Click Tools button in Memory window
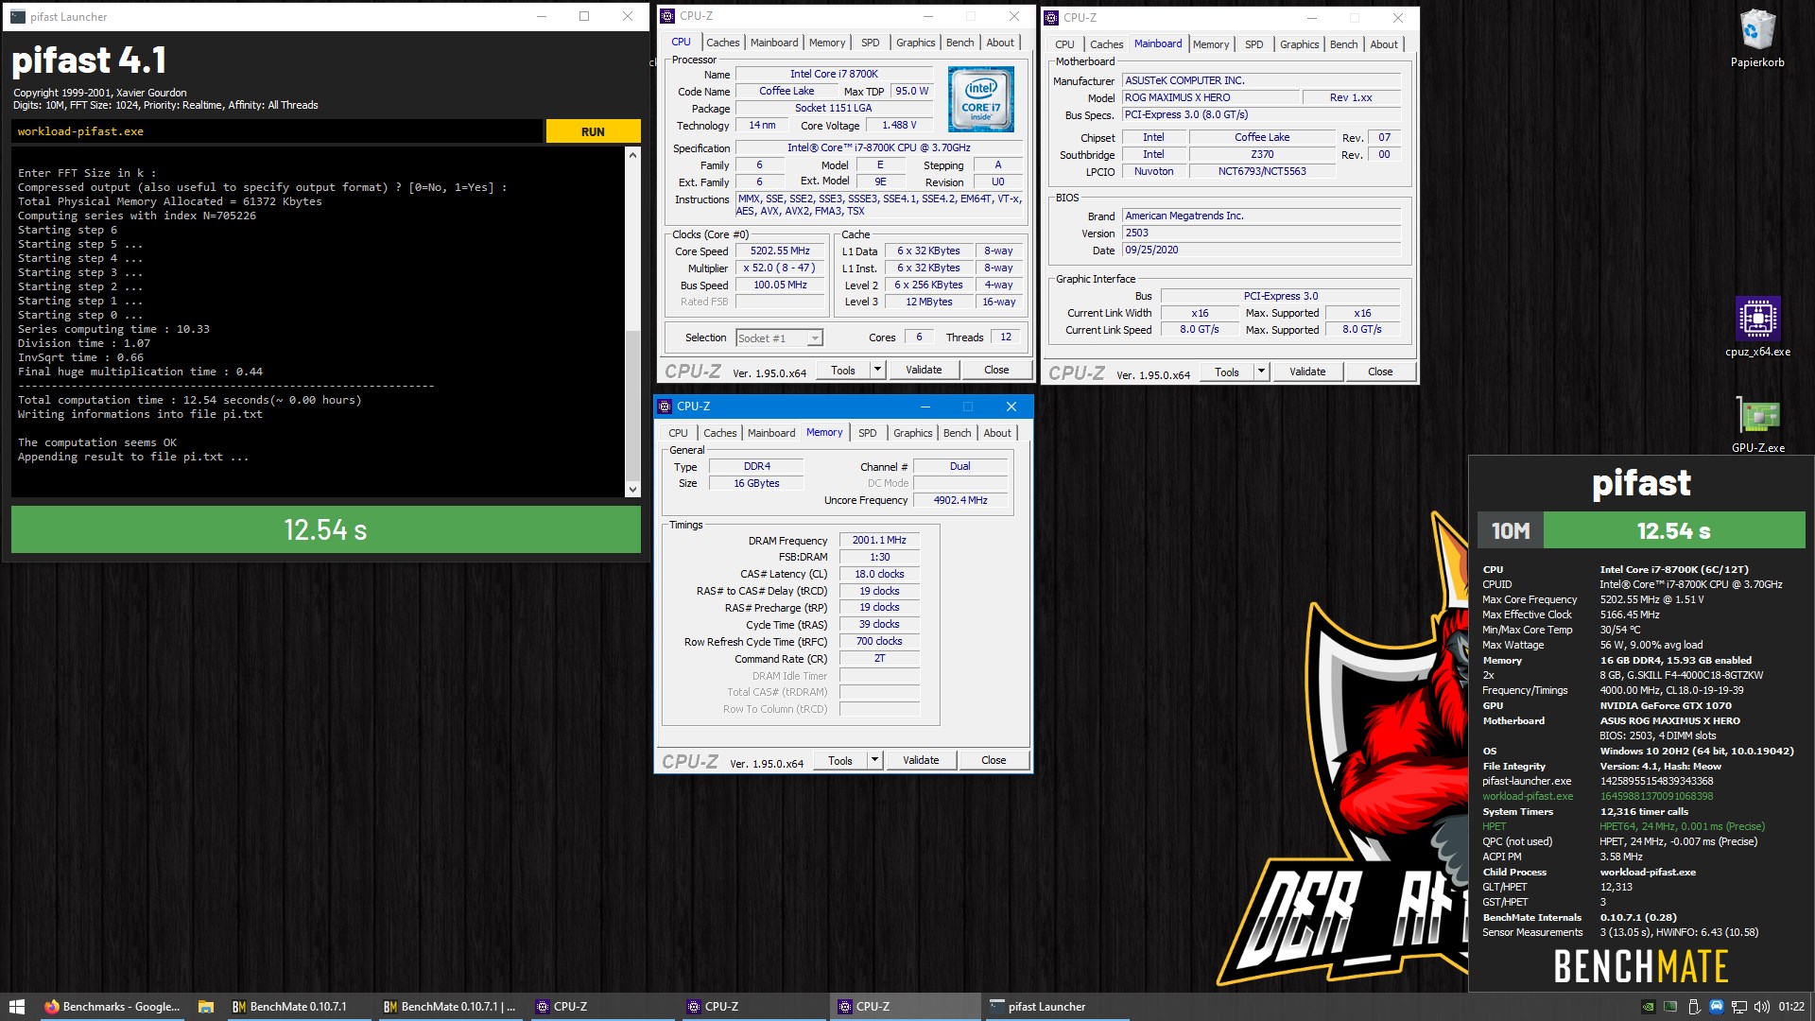The image size is (1815, 1021). (x=839, y=760)
